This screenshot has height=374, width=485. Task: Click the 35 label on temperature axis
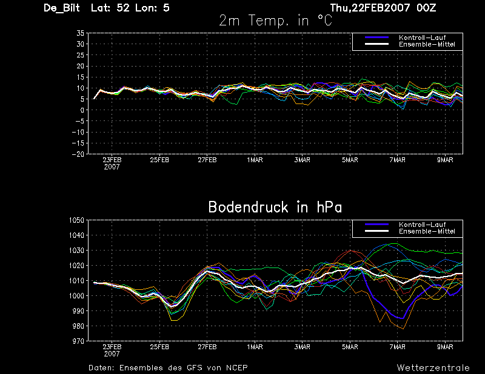(x=81, y=33)
